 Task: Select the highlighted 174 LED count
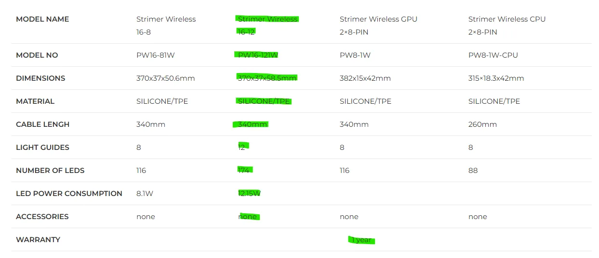(244, 171)
